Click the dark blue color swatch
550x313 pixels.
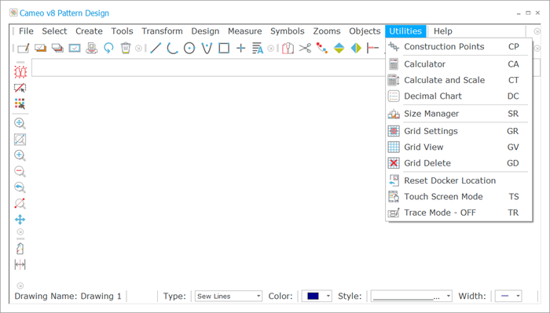click(313, 297)
